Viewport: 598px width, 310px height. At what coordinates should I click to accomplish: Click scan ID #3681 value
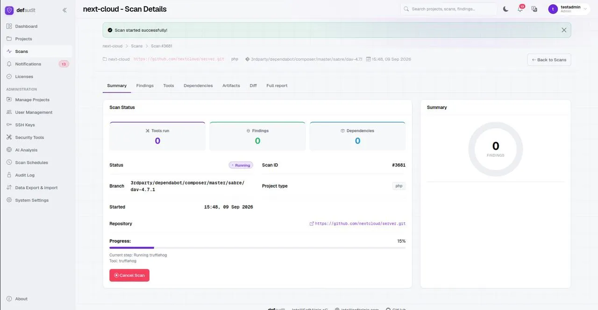click(399, 165)
